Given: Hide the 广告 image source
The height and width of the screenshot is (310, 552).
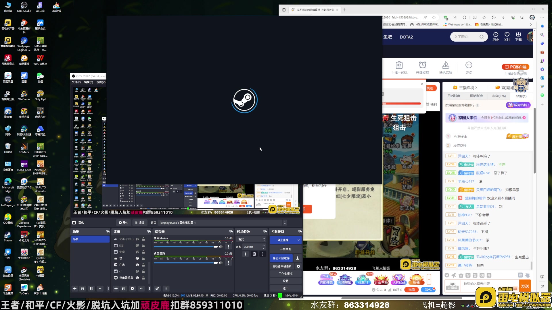Looking at the screenshot, I should (137, 265).
